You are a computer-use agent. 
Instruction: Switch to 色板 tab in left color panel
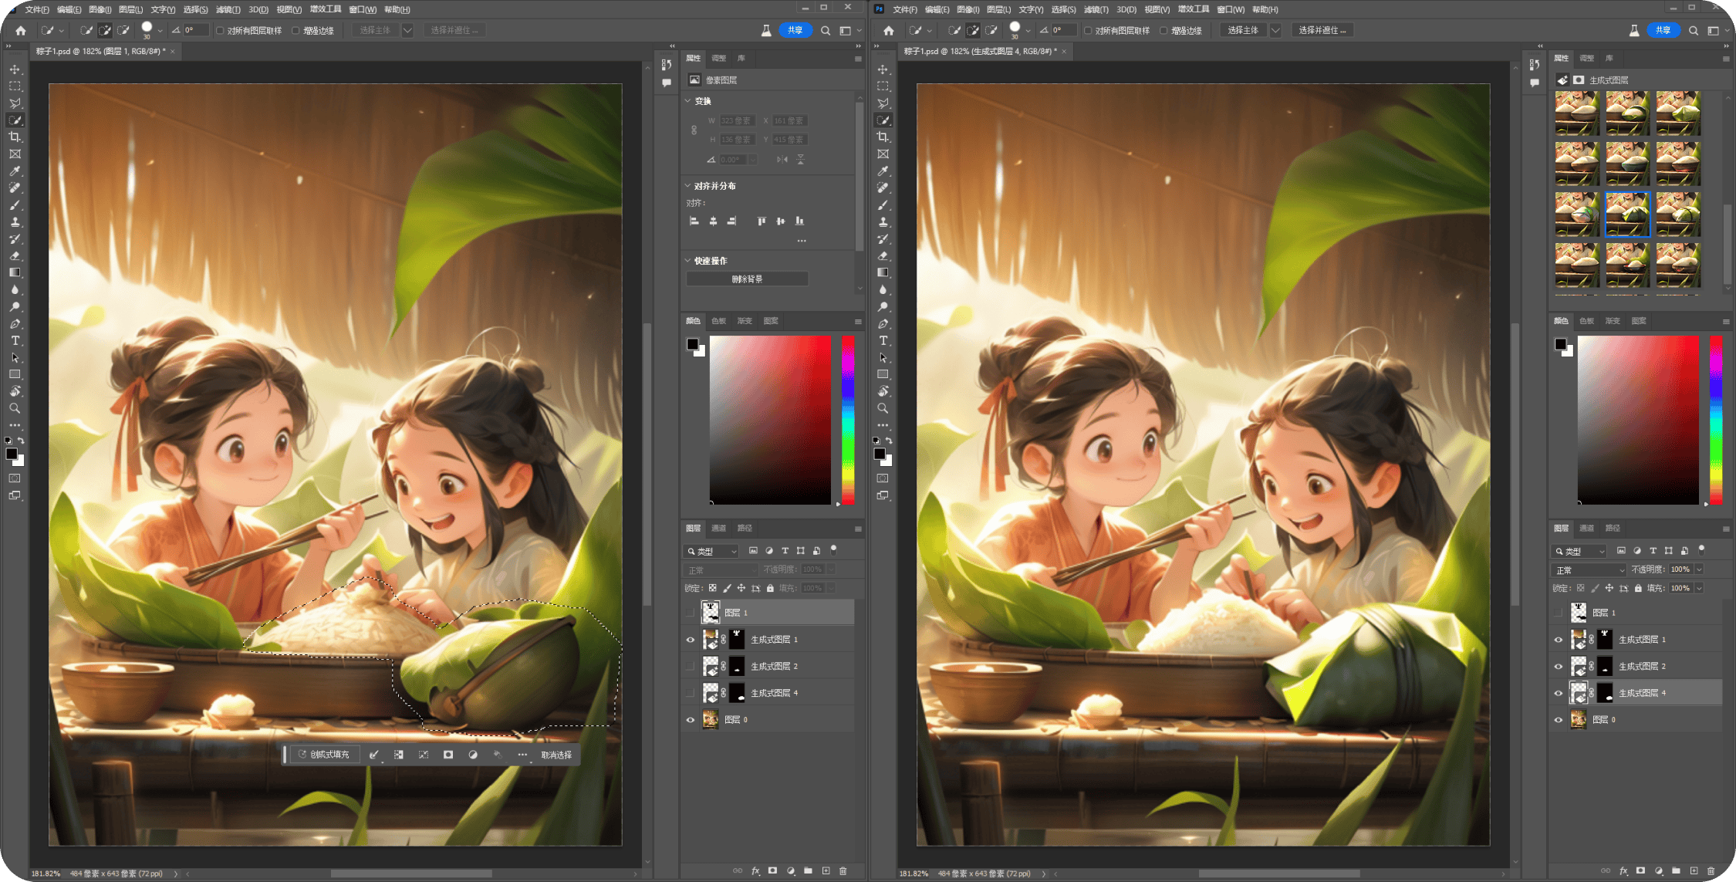click(x=719, y=321)
